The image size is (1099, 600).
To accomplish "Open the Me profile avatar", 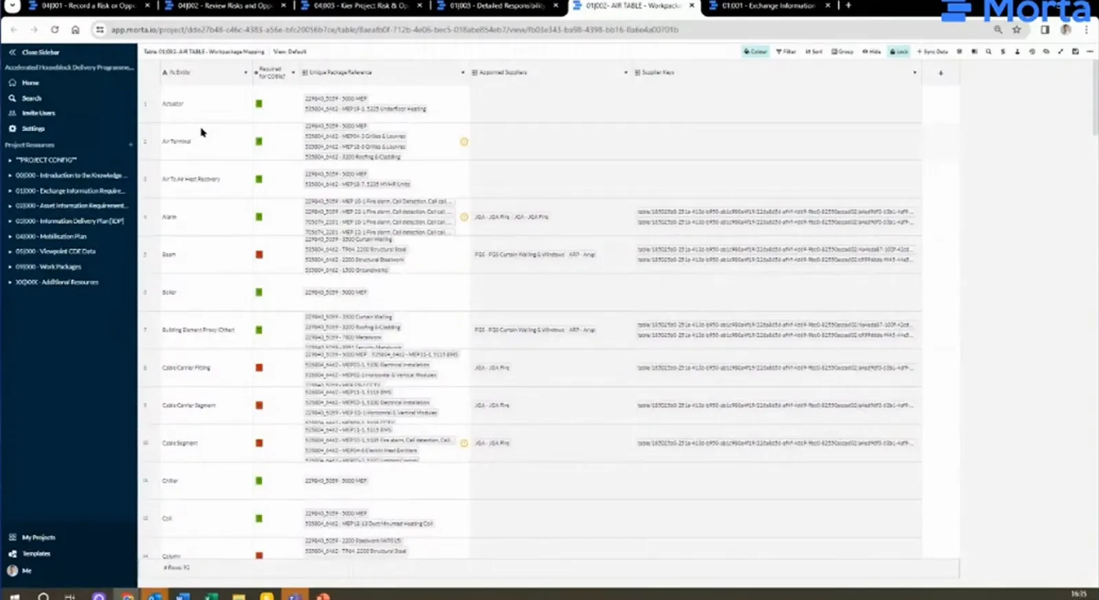I will 12,570.
